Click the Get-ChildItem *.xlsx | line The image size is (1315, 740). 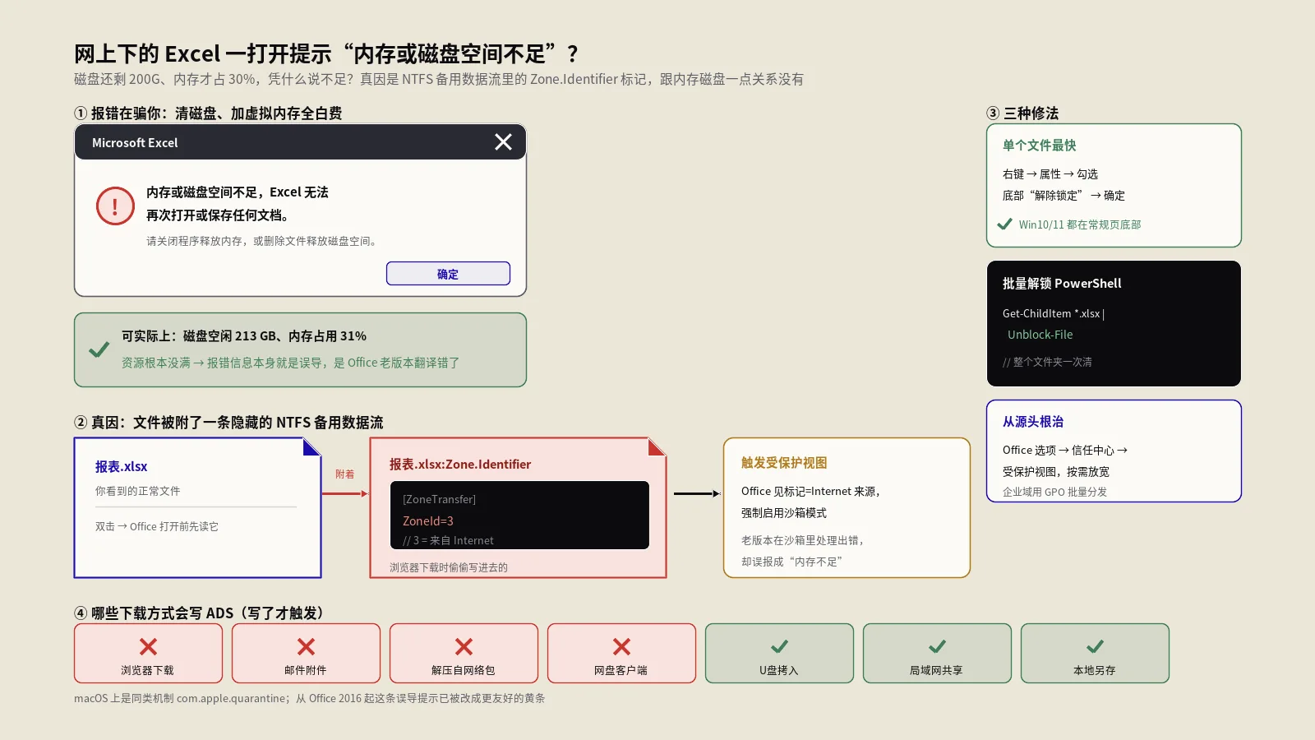coord(1054,313)
